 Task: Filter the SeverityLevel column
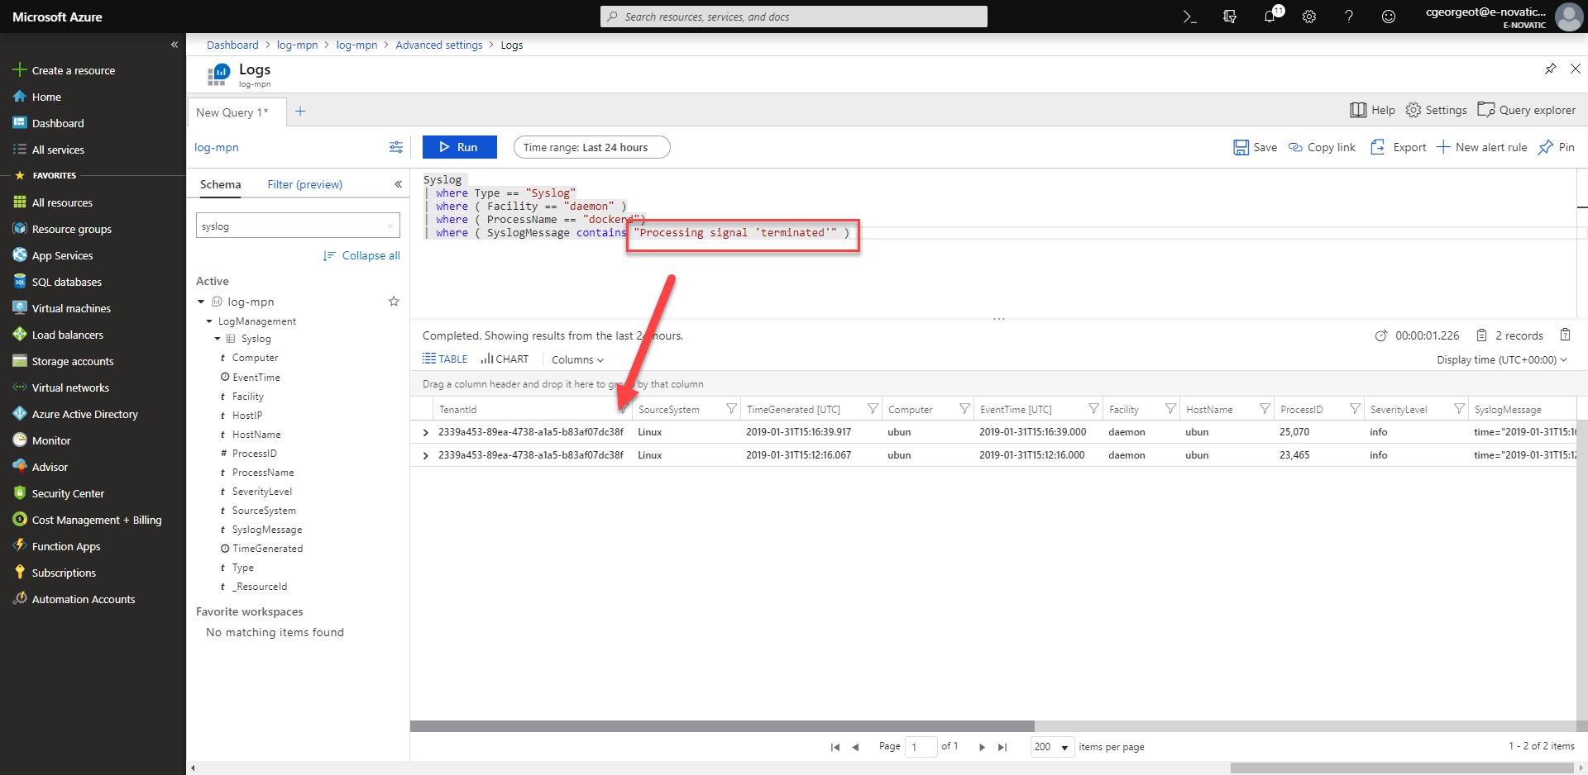(1459, 409)
